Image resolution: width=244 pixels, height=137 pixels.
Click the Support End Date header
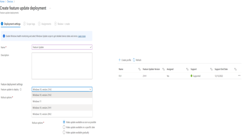point(221,69)
